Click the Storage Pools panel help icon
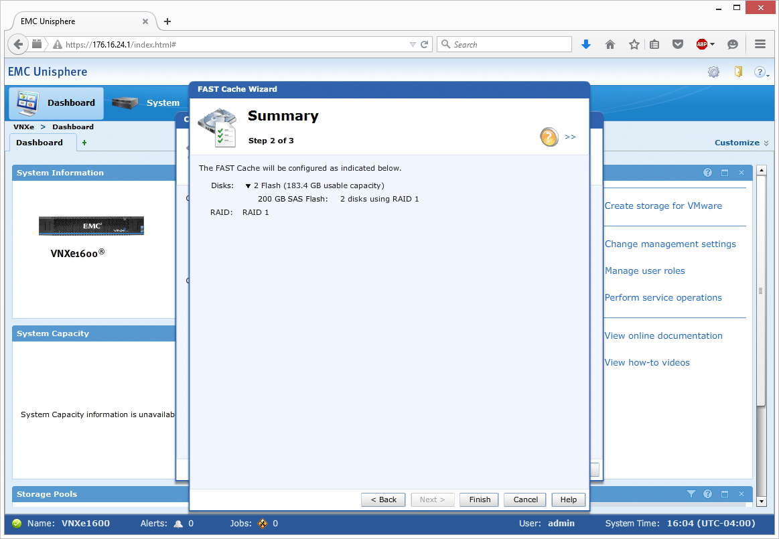779x539 pixels. click(x=708, y=493)
